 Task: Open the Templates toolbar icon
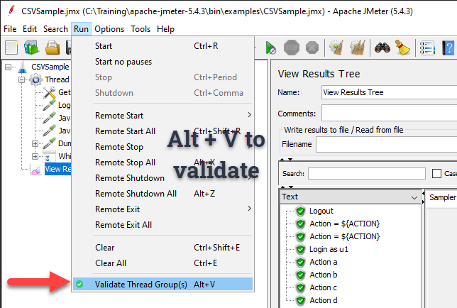(x=31, y=48)
